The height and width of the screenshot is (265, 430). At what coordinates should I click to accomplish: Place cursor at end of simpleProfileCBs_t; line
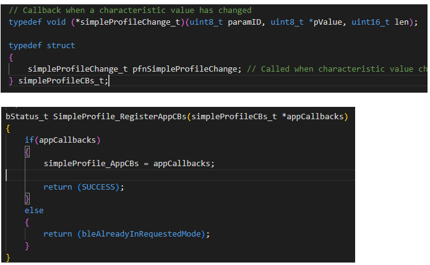[x=110, y=80]
